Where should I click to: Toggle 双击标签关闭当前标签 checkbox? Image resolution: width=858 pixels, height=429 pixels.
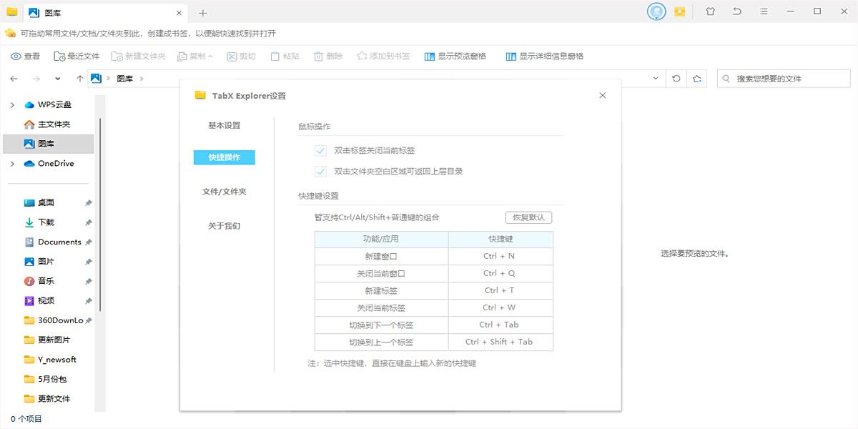(320, 151)
